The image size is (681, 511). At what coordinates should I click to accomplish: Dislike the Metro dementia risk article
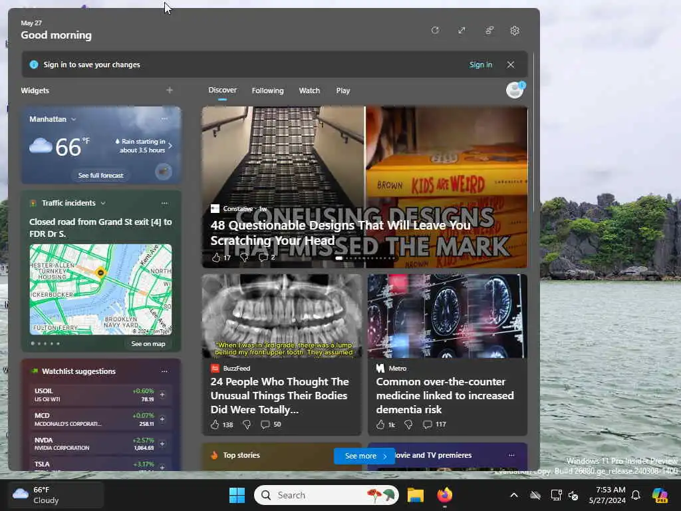click(x=408, y=425)
